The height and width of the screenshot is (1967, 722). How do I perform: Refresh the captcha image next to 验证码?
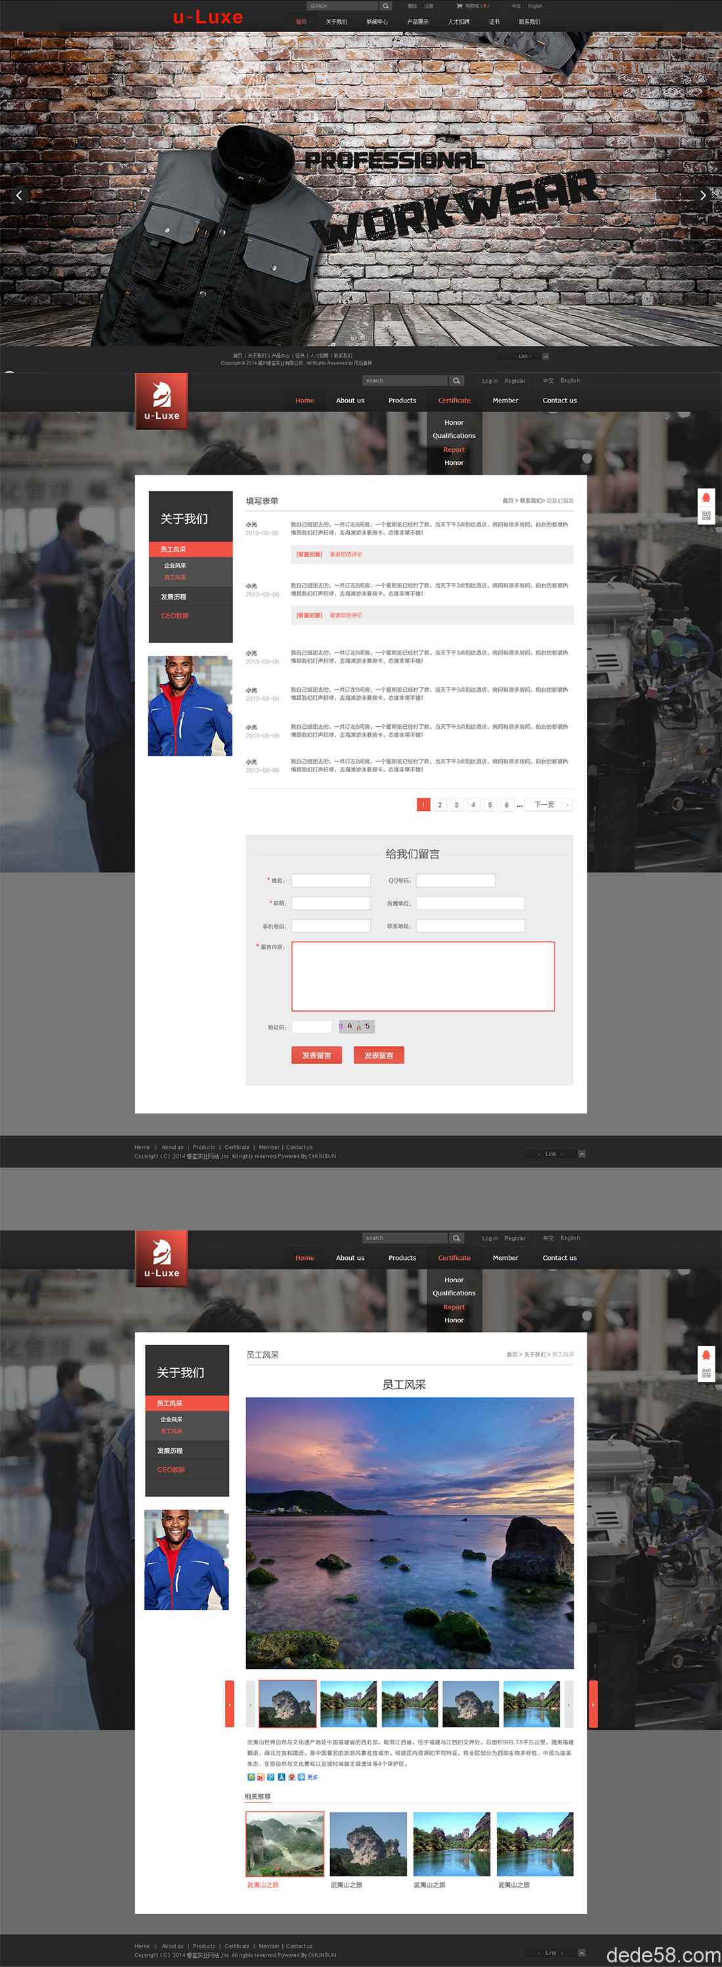pos(356,1026)
